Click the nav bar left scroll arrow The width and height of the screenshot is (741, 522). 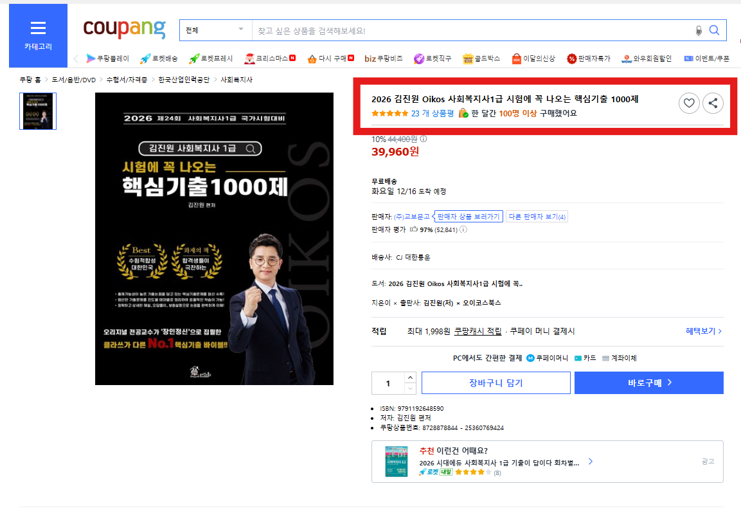coord(76,59)
